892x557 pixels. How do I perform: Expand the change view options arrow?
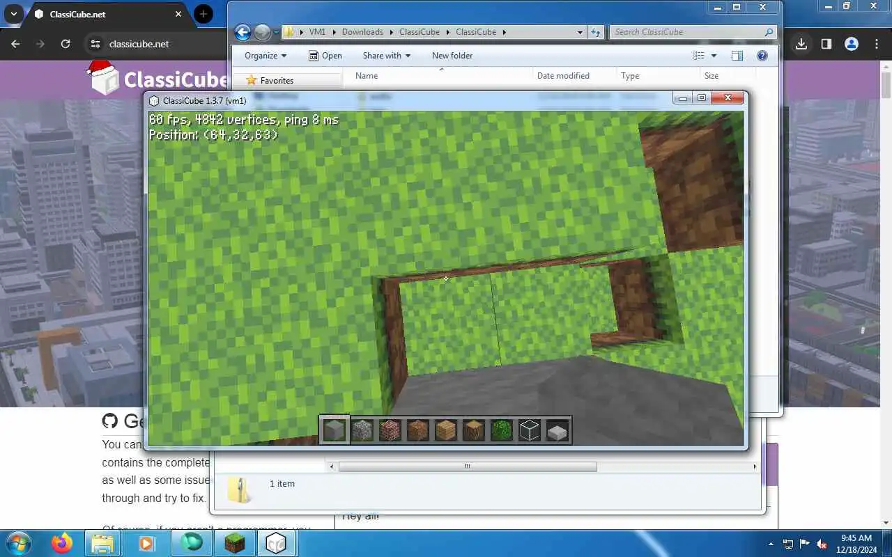pos(714,56)
